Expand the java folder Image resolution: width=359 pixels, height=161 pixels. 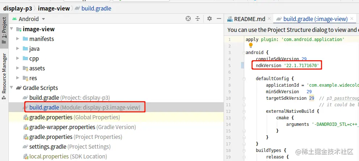coord(18,49)
